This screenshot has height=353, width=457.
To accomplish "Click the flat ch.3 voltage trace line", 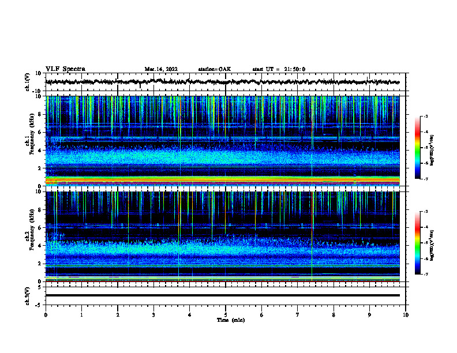I will [x=222, y=295].
